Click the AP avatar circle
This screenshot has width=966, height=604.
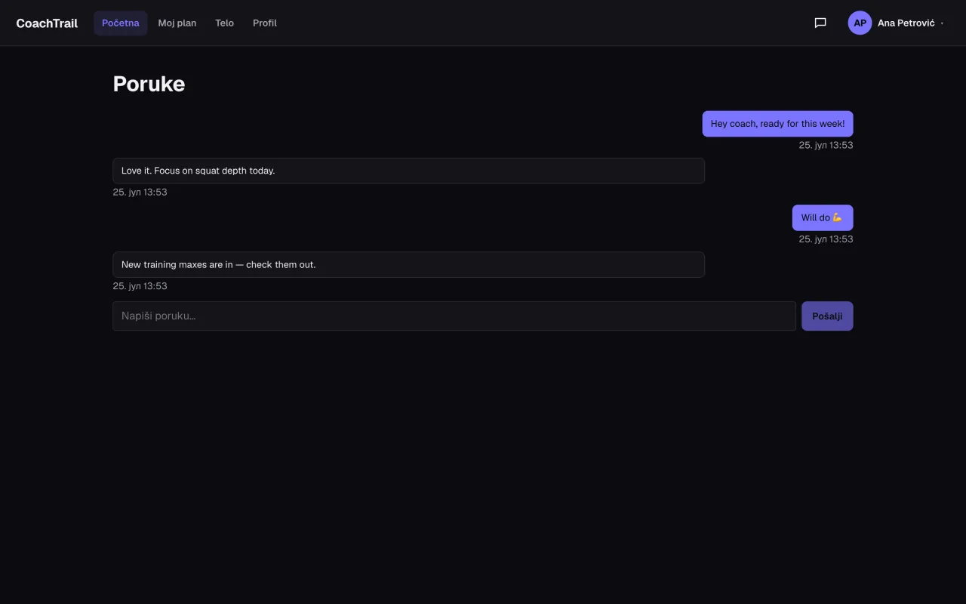(860, 23)
